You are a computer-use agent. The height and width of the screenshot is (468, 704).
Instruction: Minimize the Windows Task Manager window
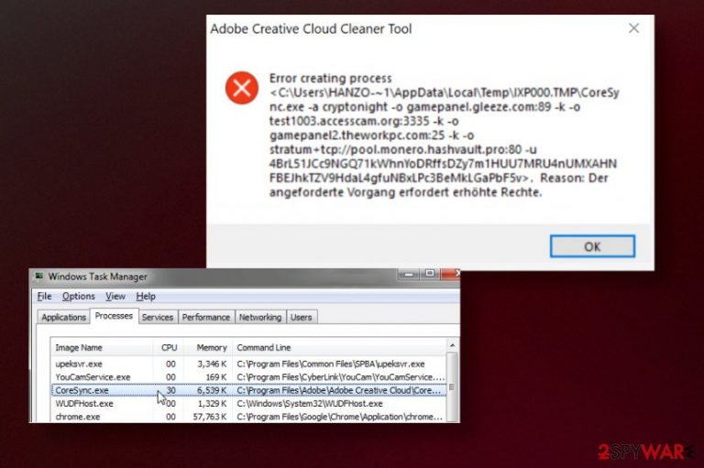pyautogui.click(x=409, y=274)
